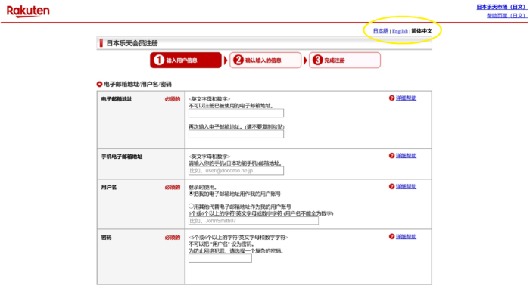Viewport: 530px width, 289px height.
Task: Click the username field with JohnSmith07 placeholder
Action: click(x=254, y=221)
